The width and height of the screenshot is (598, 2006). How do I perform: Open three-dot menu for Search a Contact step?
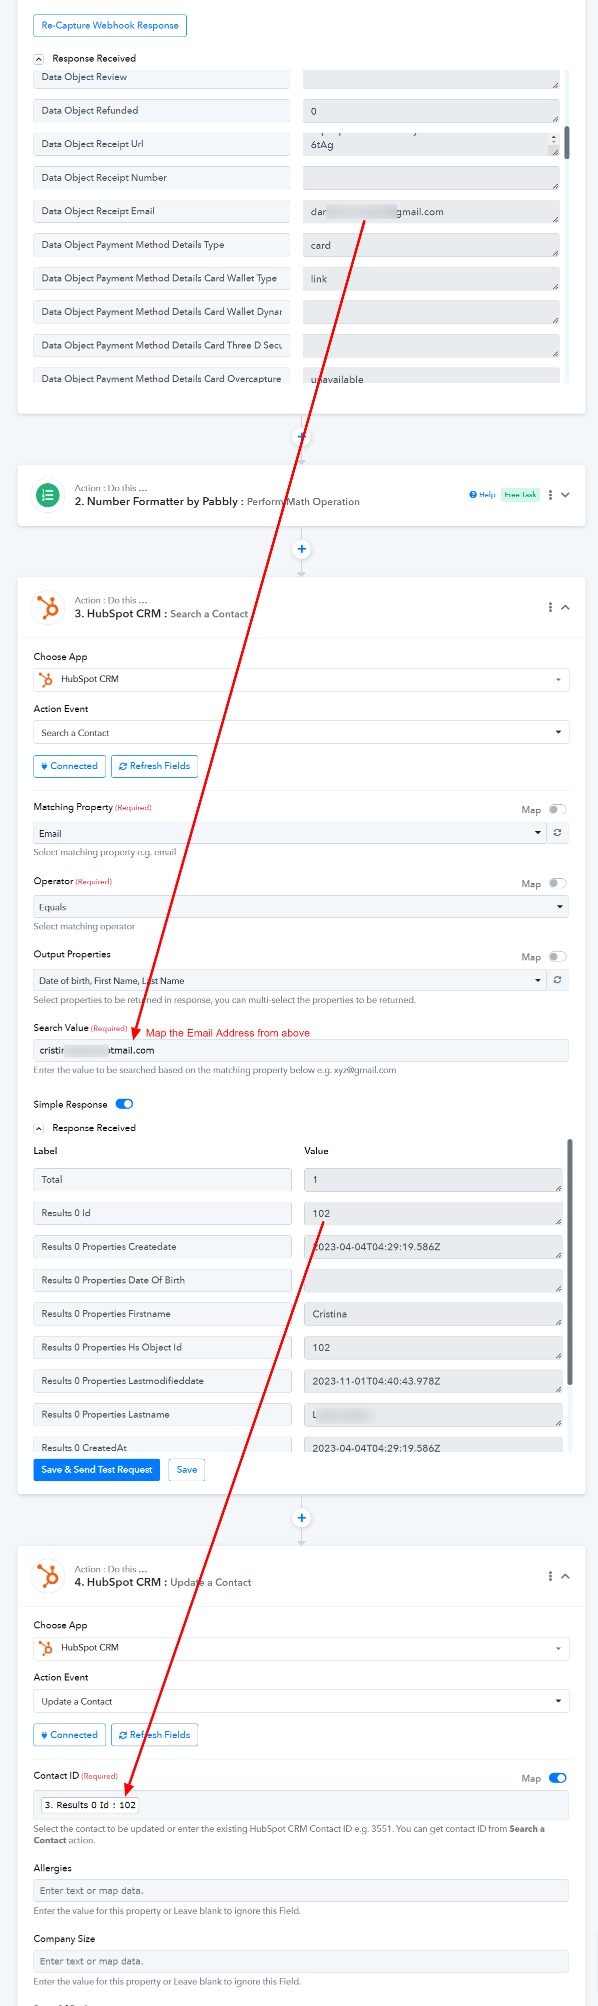[x=550, y=606]
